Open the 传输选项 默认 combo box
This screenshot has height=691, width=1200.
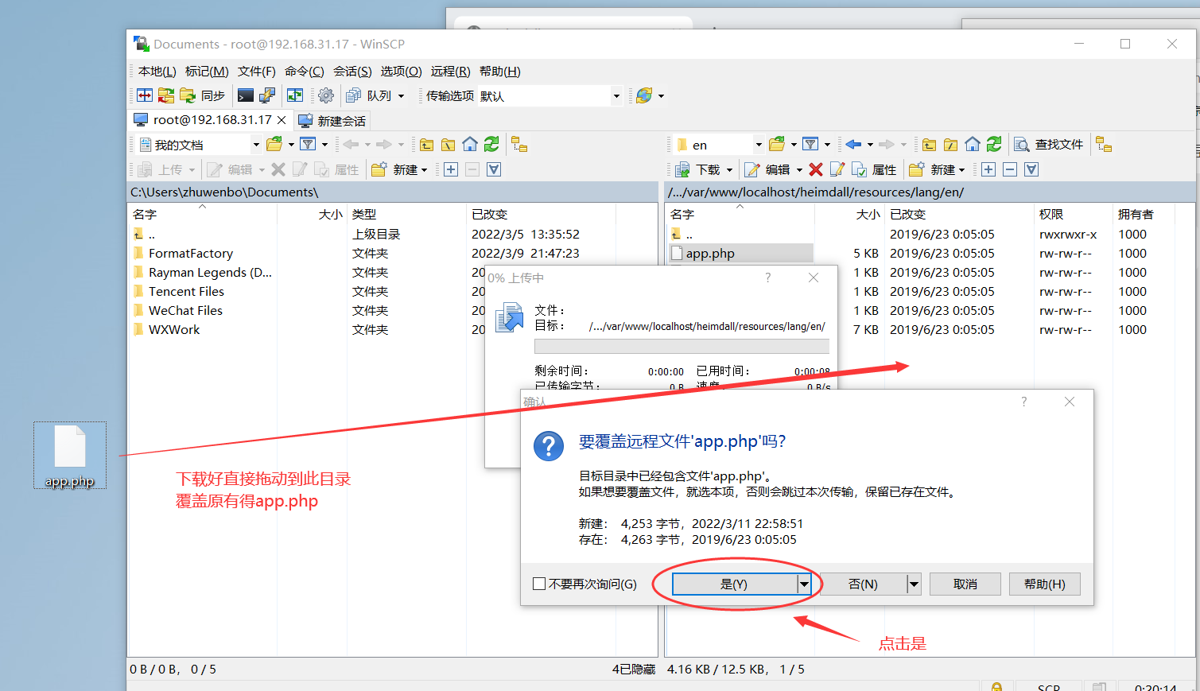[x=550, y=96]
